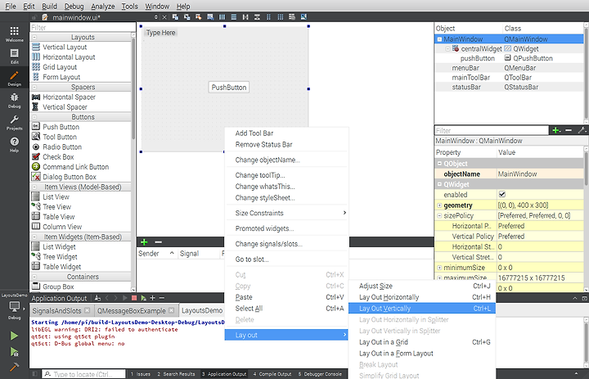This screenshot has width=589, height=379.
Task: Click the PushButton on the form
Action: tap(229, 88)
